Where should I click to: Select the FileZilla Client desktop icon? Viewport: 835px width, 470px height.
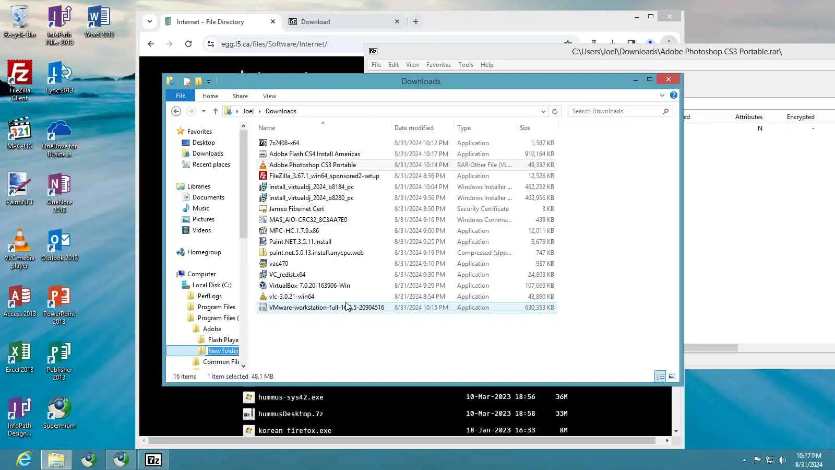[x=20, y=80]
